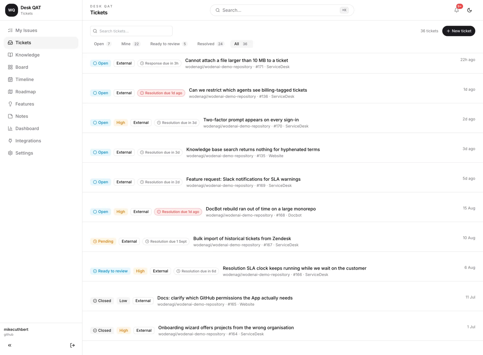Click mikecuthbert user profile
483x355 pixels.
(16, 331)
